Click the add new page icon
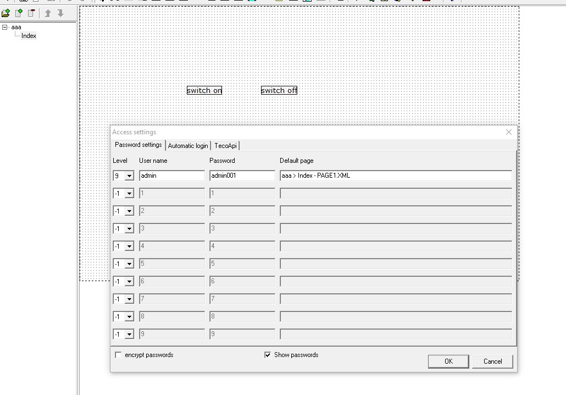The height and width of the screenshot is (395, 566). click(x=19, y=13)
